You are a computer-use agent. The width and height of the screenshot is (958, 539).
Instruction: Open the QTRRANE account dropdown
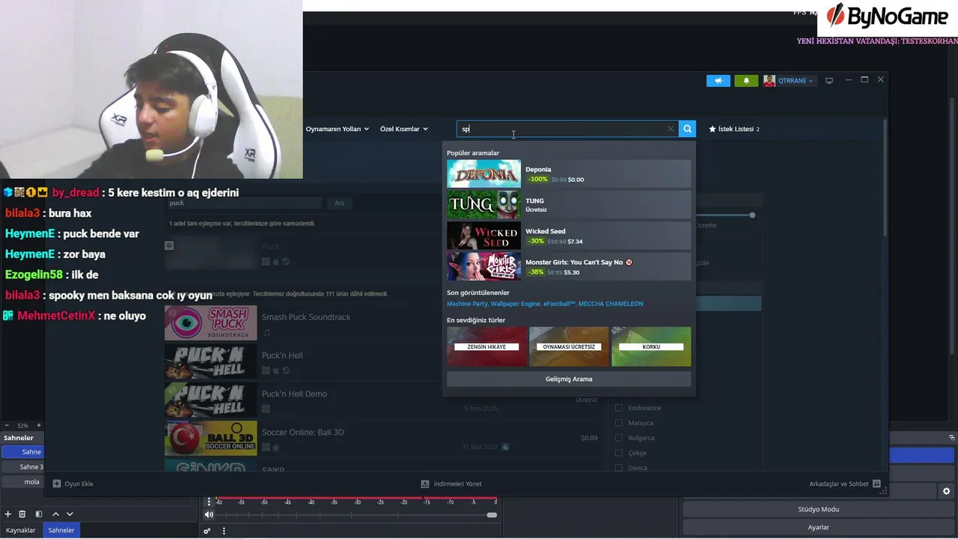[x=796, y=81]
